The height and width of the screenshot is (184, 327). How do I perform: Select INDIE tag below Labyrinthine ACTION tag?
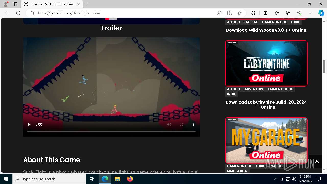click(231, 94)
